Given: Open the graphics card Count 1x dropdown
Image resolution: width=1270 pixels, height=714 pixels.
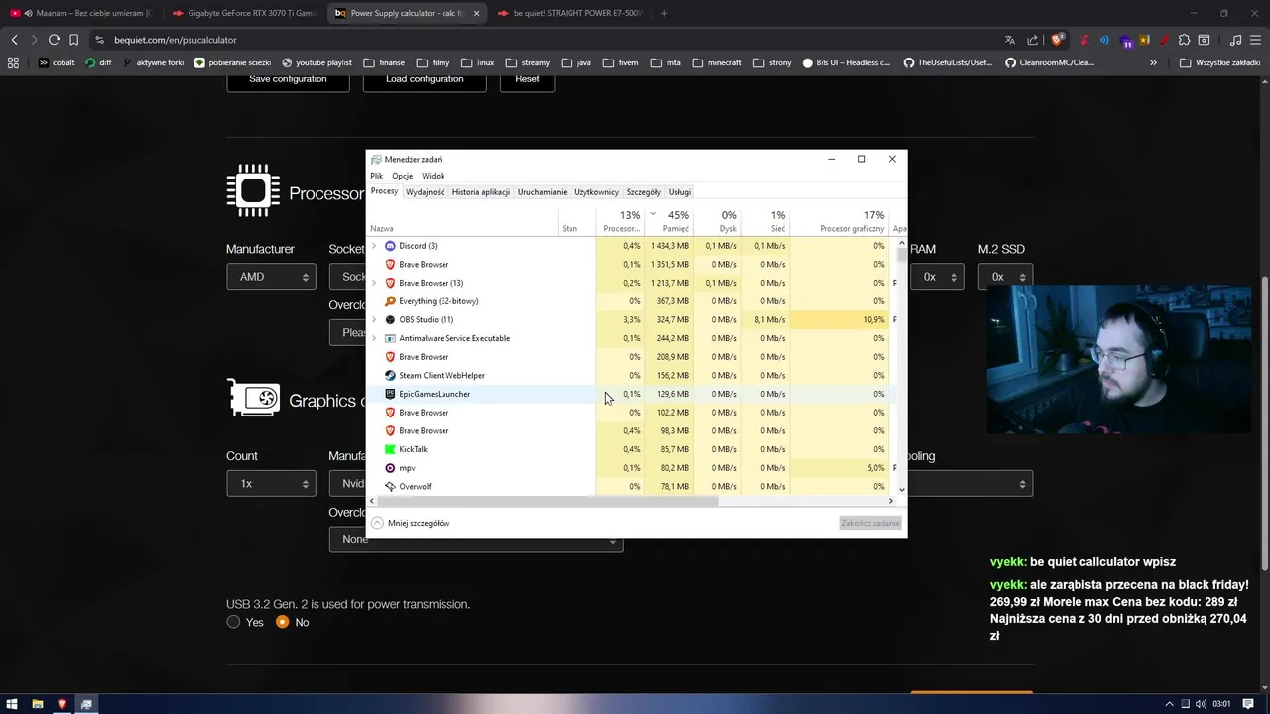Looking at the screenshot, I should 271,484.
